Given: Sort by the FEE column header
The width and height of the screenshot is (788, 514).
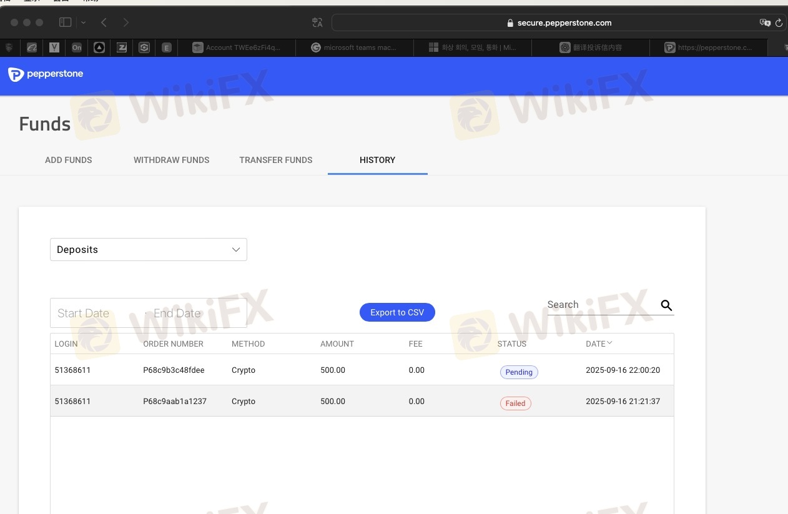Looking at the screenshot, I should click(x=416, y=343).
